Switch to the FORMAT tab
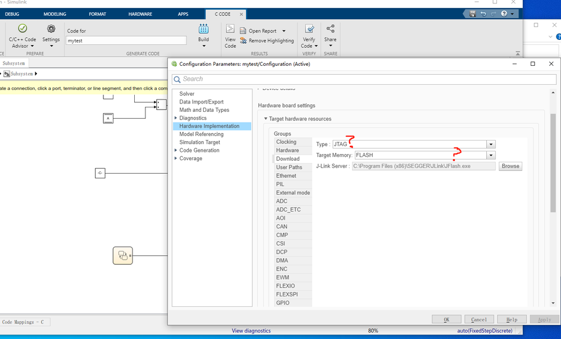 point(97,14)
